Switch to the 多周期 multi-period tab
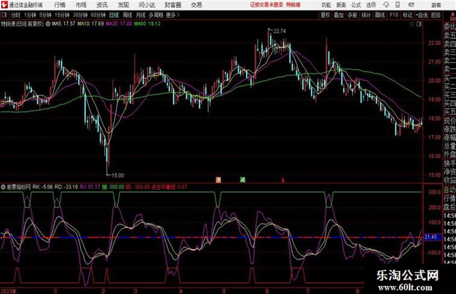Screen dimensions: 456x294 tap(156, 15)
